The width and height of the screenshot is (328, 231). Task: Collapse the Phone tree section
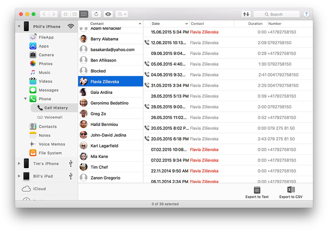tap(25, 99)
